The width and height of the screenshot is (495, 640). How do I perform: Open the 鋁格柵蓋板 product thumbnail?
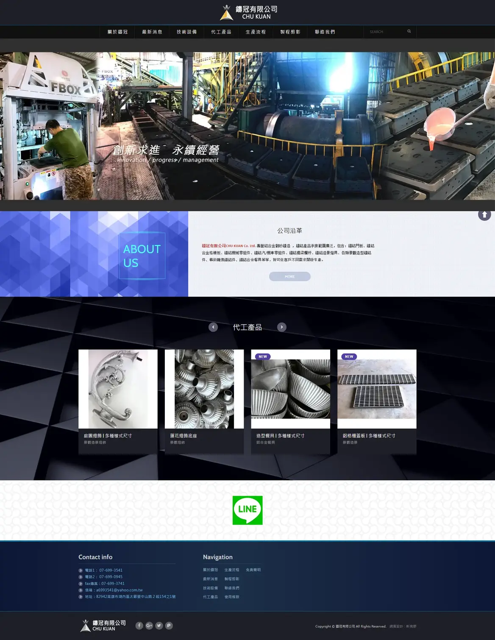click(377, 389)
